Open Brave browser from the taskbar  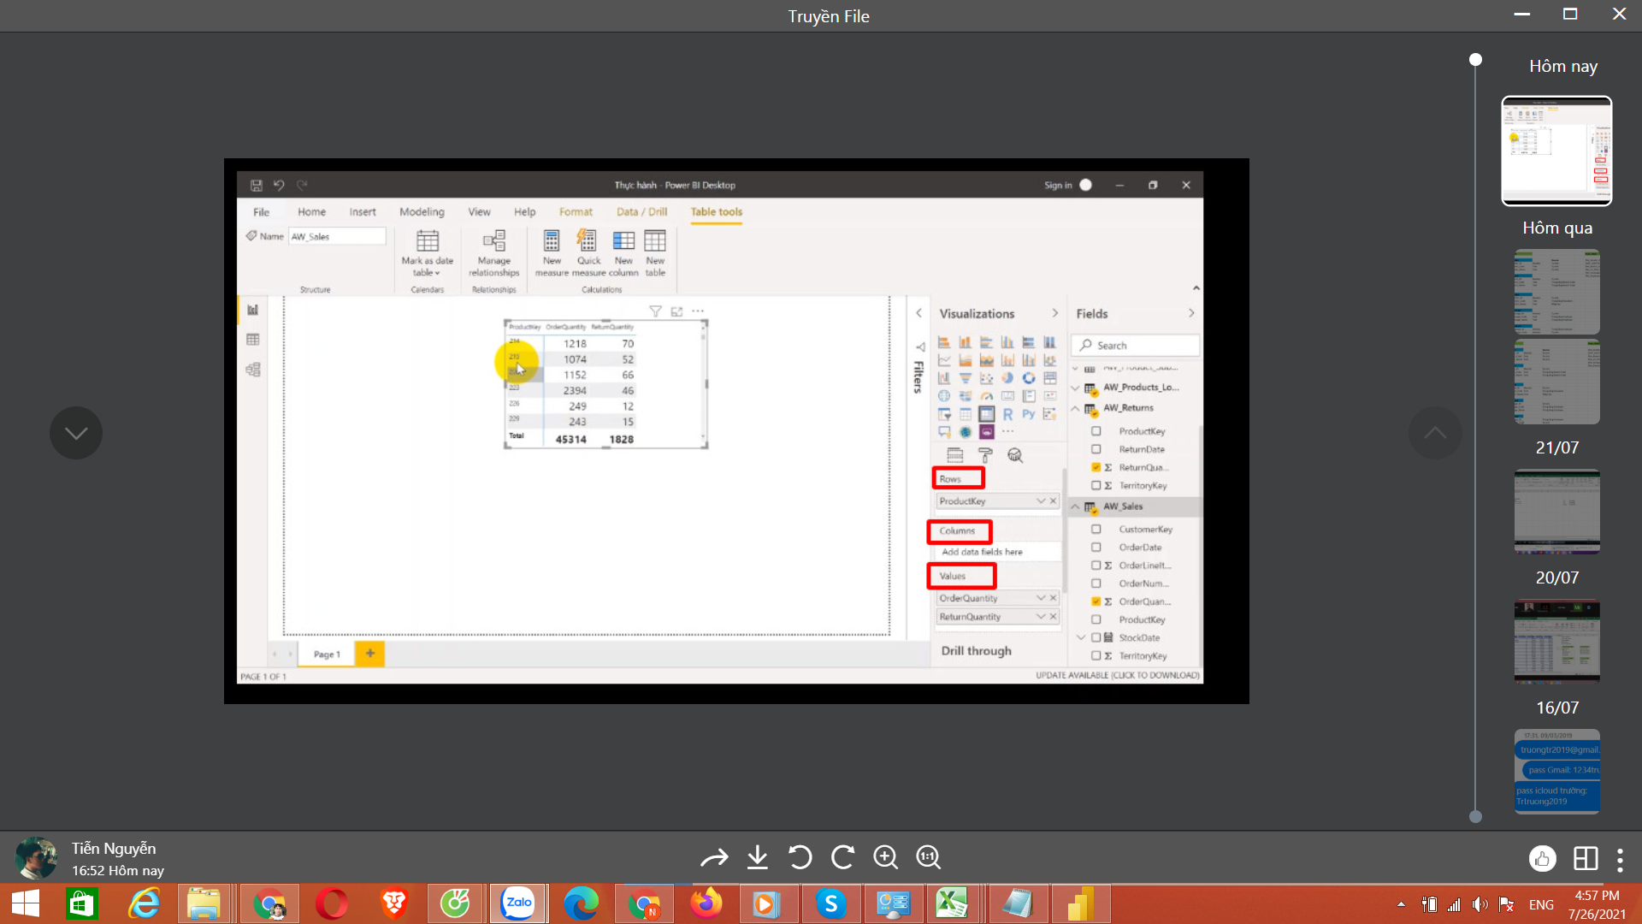tap(393, 903)
